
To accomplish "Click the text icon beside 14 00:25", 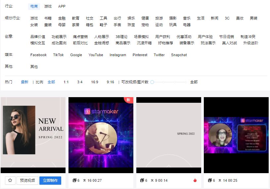I will click(x=220, y=180).
